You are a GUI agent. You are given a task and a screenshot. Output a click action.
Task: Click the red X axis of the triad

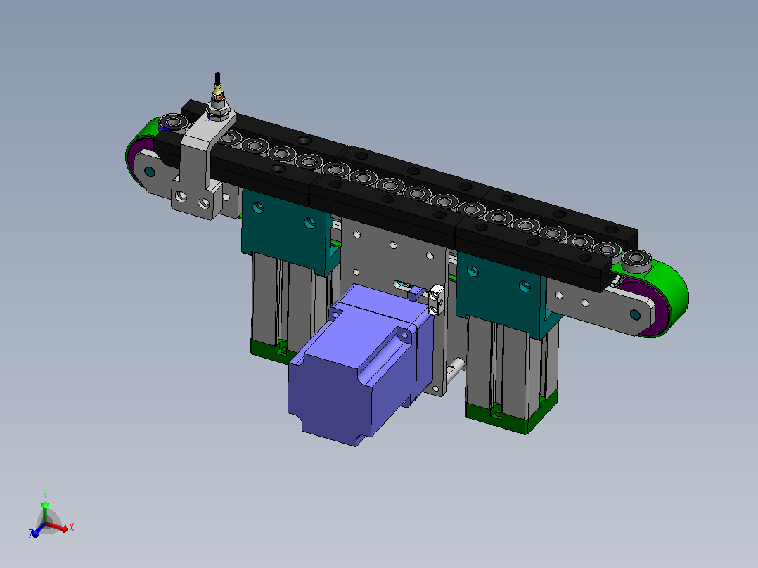pos(58,527)
